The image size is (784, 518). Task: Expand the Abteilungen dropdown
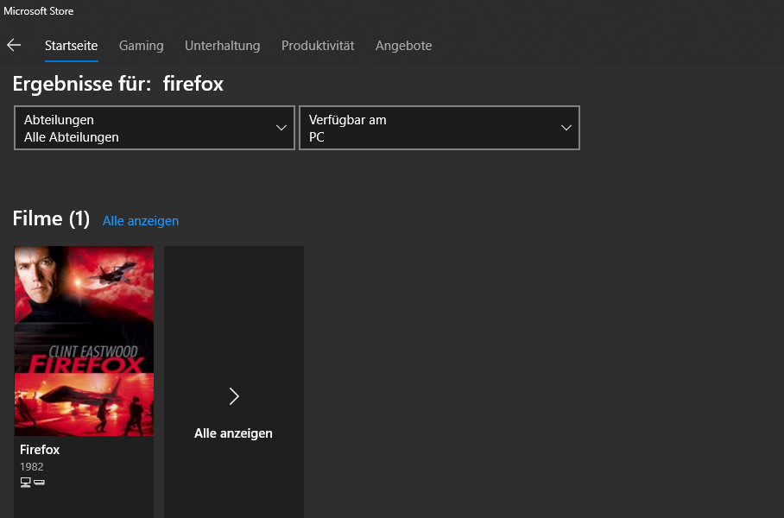pos(155,128)
